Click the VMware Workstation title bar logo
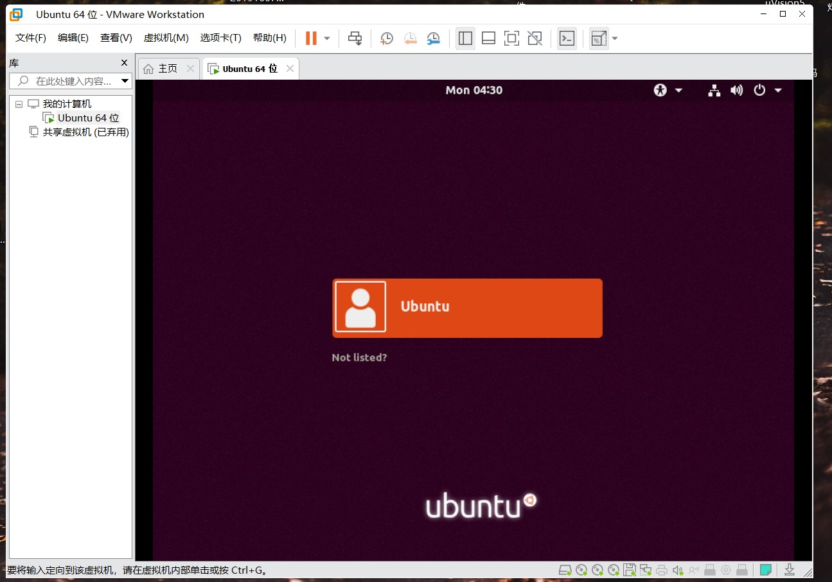The image size is (832, 582). pos(17,14)
